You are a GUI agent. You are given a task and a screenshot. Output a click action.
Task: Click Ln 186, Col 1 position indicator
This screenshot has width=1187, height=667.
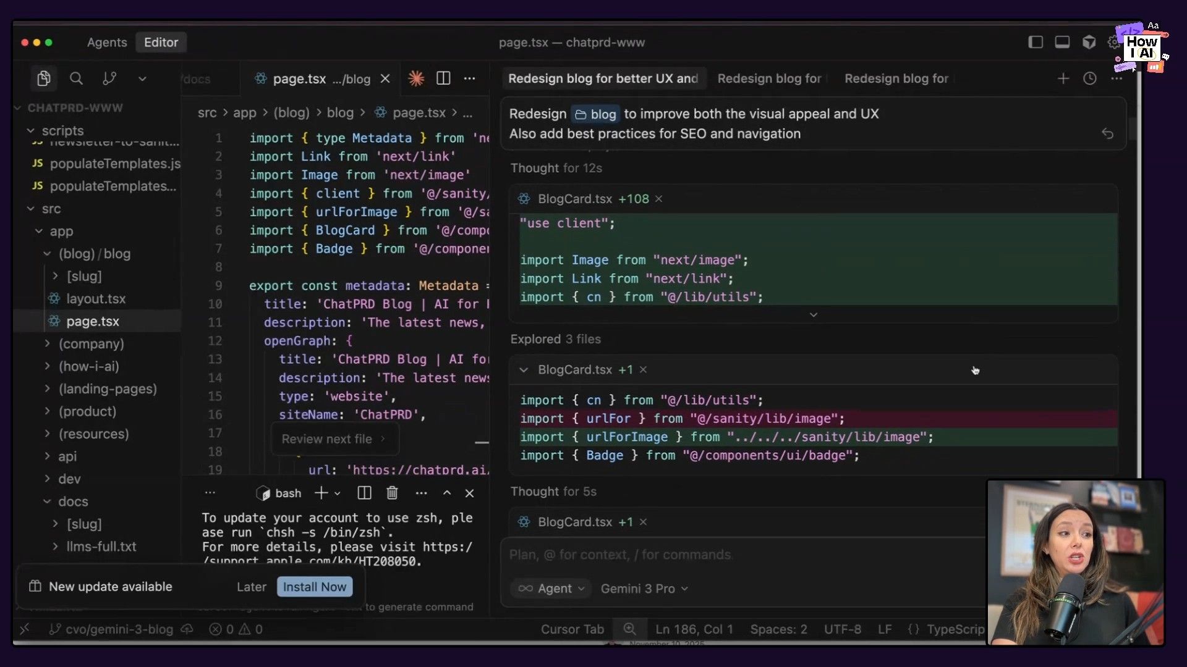click(x=694, y=629)
